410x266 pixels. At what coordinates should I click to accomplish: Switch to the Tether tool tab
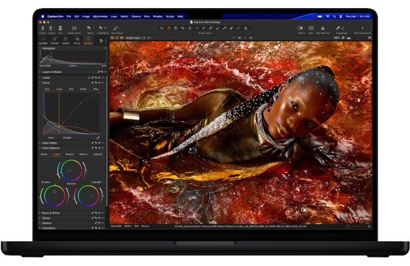point(54,40)
